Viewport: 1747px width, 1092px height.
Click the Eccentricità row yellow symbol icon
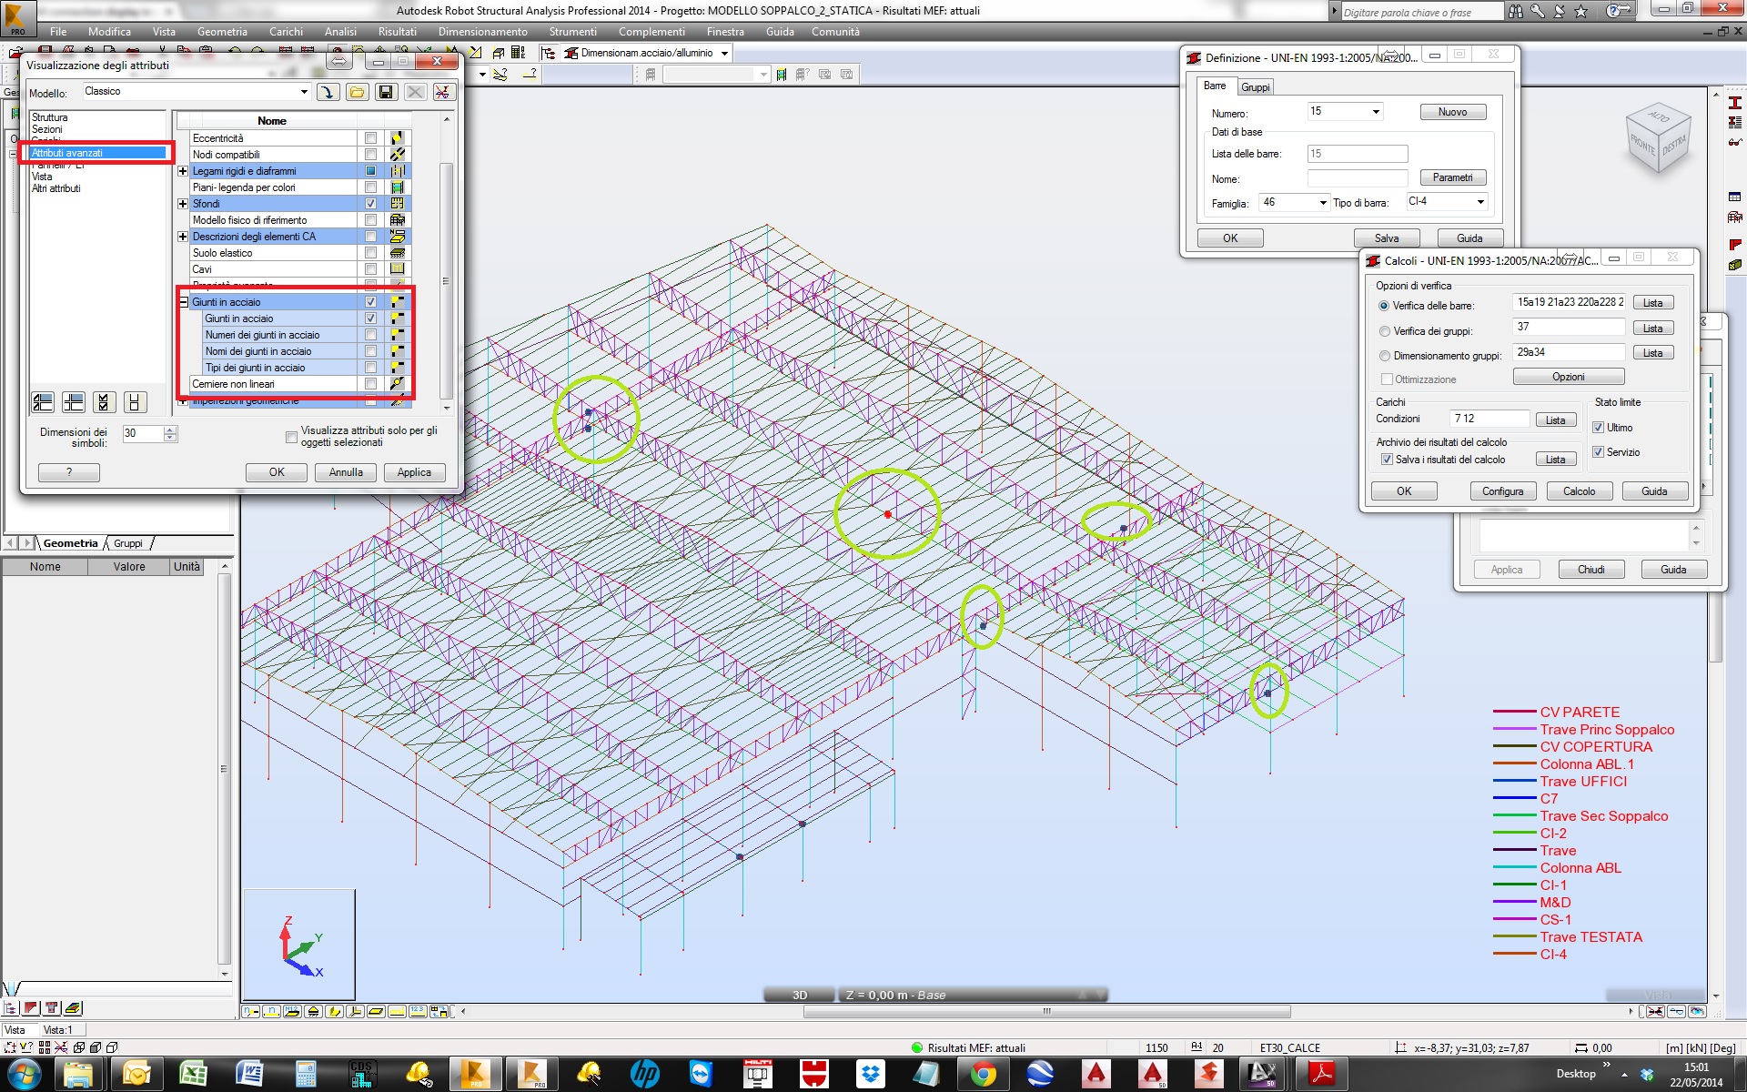(398, 138)
